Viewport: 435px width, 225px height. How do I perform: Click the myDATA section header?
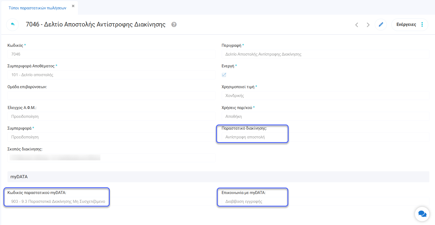(218, 177)
